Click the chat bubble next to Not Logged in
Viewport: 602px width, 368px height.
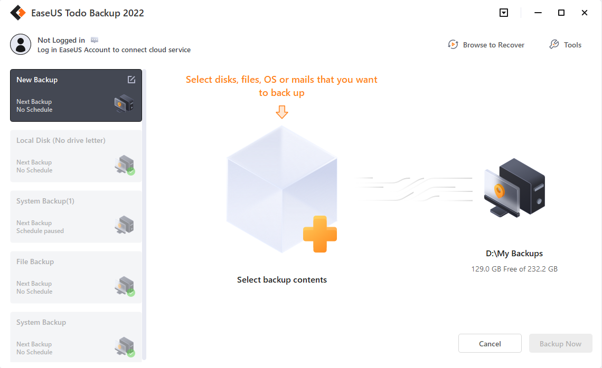(x=95, y=40)
